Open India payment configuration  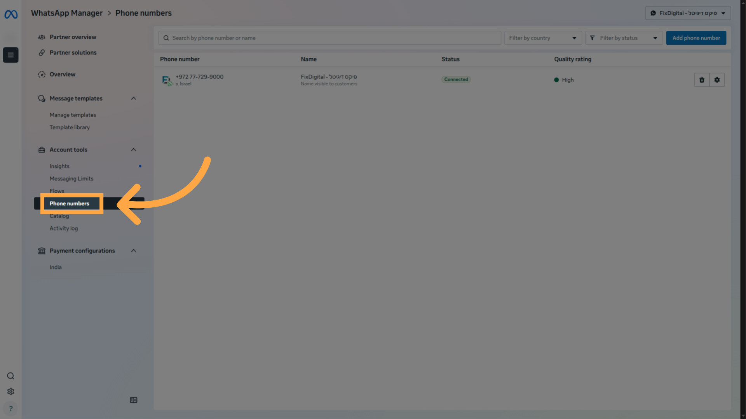point(56,267)
